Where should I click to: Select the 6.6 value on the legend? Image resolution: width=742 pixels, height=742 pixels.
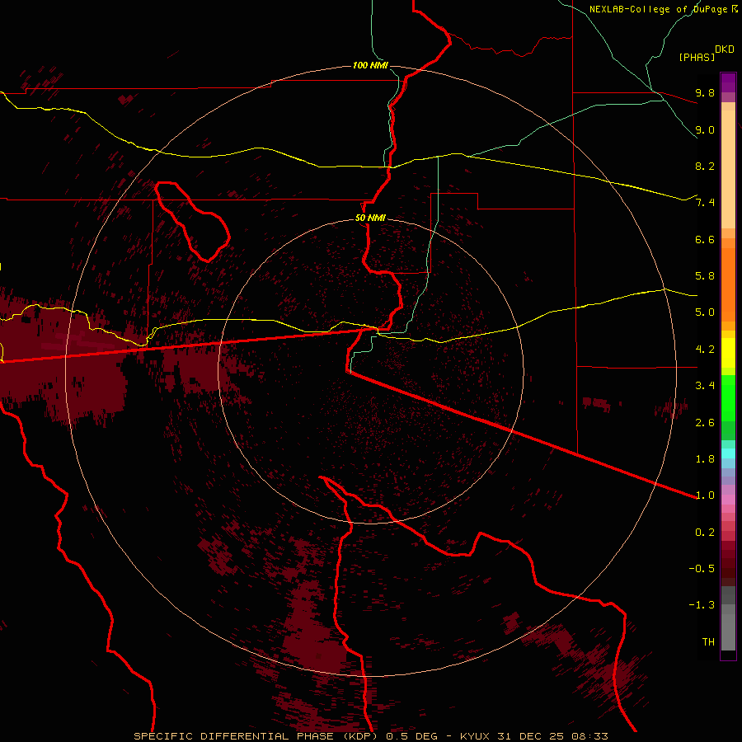pyautogui.click(x=705, y=239)
